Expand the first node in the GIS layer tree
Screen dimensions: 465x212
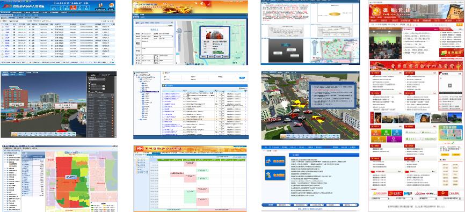tap(5, 155)
